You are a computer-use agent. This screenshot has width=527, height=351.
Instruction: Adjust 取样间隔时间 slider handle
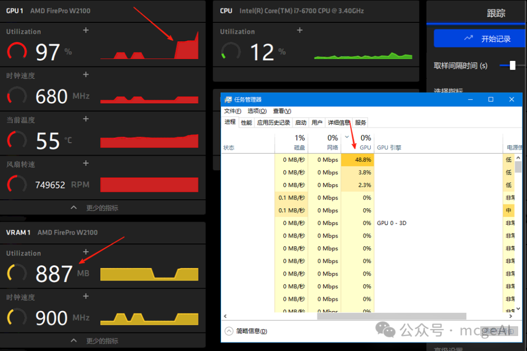coord(512,65)
